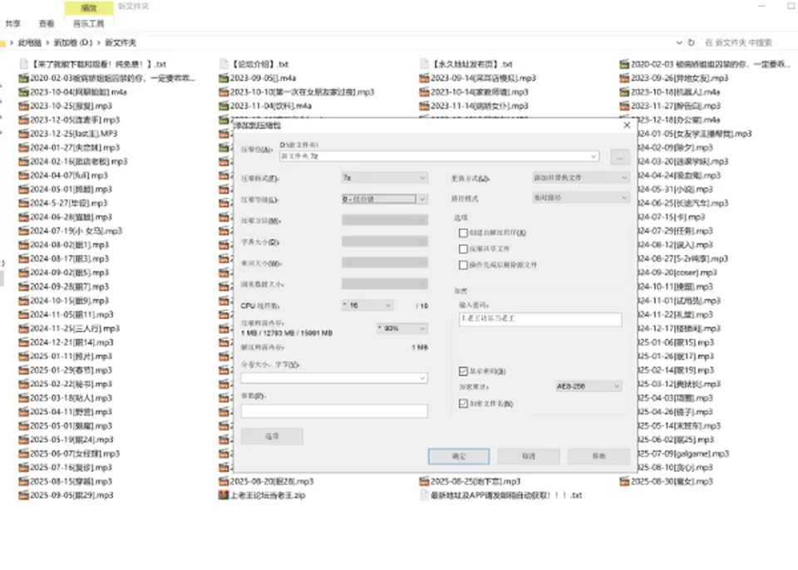
Task: Select the file name "2024-09-20[coser].mp3"
Action: pyautogui.click(x=677, y=273)
